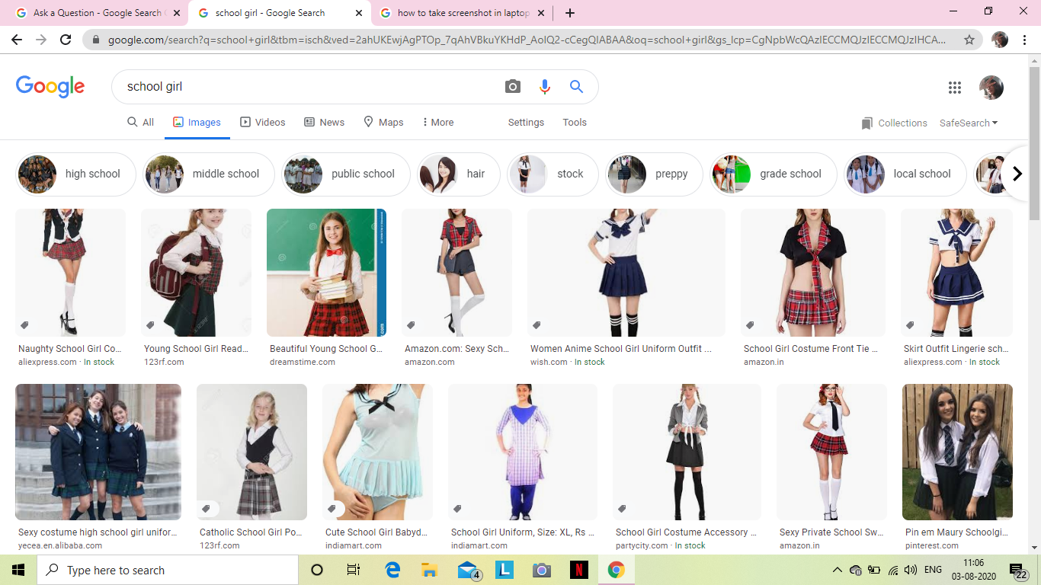This screenshot has width=1041, height=585.
Task: Open a new browser tab
Action: [570, 13]
